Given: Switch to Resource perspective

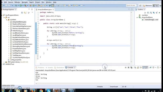Looking at the screenshot, I should (x=147, y=6).
